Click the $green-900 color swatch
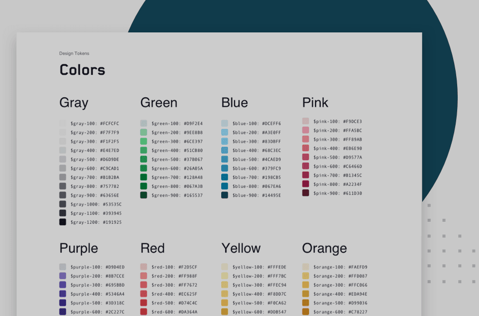The height and width of the screenshot is (316, 479). (x=144, y=195)
